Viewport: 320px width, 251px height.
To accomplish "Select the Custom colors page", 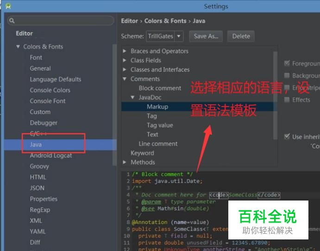I will 40,112.
